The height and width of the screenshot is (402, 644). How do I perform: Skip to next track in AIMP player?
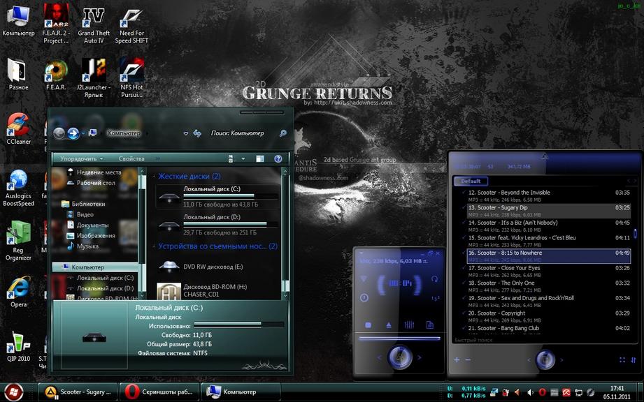[x=420, y=358]
